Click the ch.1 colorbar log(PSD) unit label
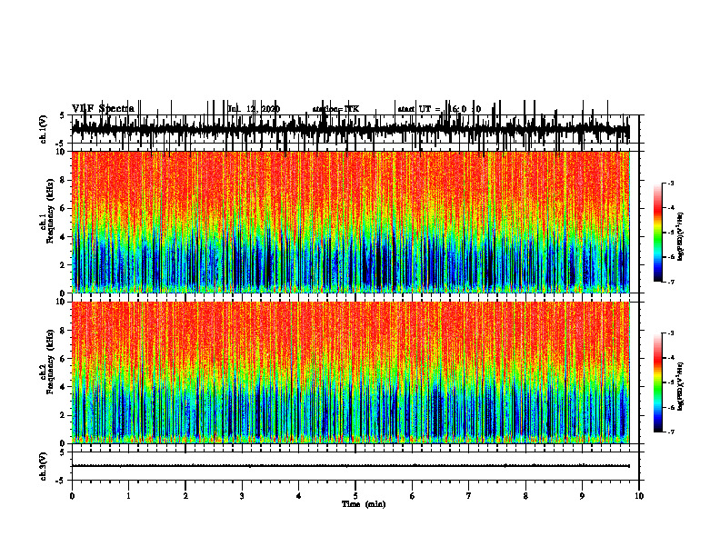The image size is (720, 556). [x=680, y=237]
